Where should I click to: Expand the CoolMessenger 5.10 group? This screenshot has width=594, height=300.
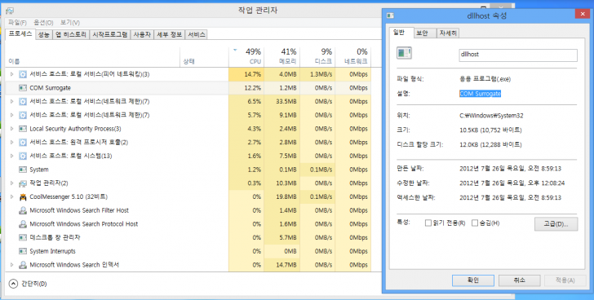[11, 196]
